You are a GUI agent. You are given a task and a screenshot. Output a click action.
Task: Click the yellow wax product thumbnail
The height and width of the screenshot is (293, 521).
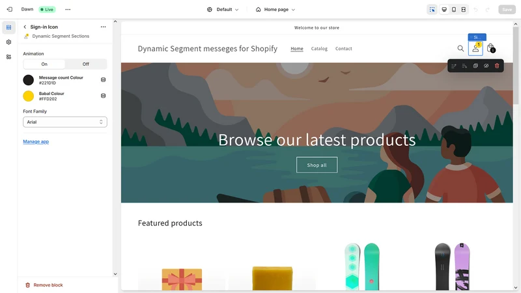272,278
